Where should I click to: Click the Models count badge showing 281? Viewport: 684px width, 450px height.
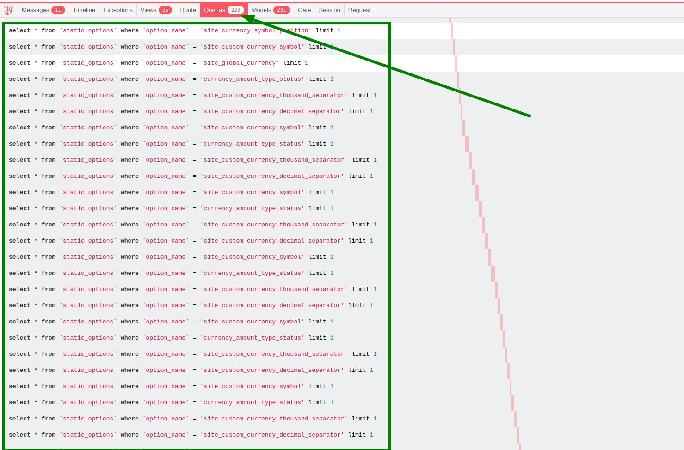tap(282, 10)
